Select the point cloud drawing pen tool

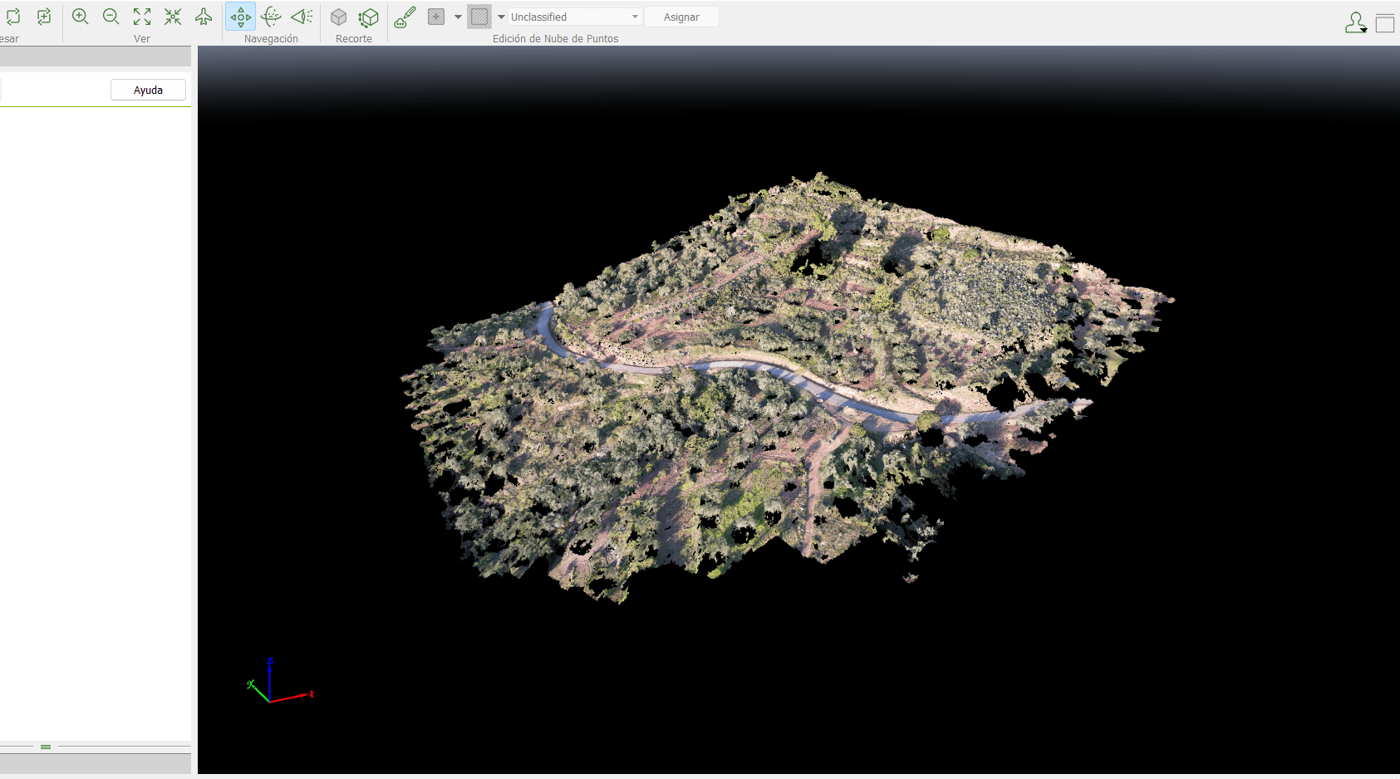click(405, 17)
